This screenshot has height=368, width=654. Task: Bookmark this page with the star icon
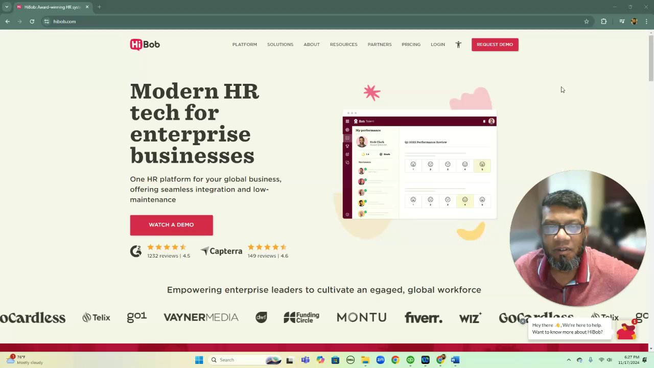(x=587, y=21)
